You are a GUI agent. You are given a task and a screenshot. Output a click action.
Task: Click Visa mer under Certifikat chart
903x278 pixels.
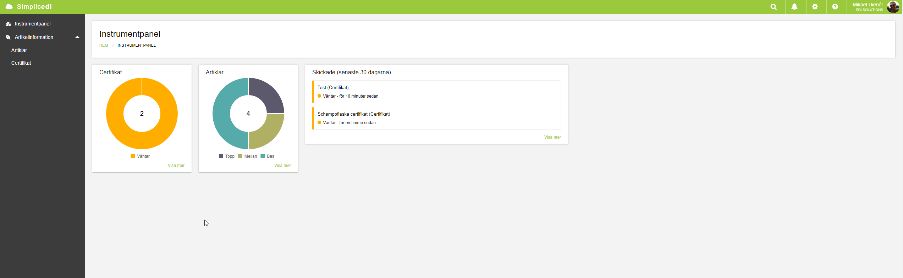[176, 166]
